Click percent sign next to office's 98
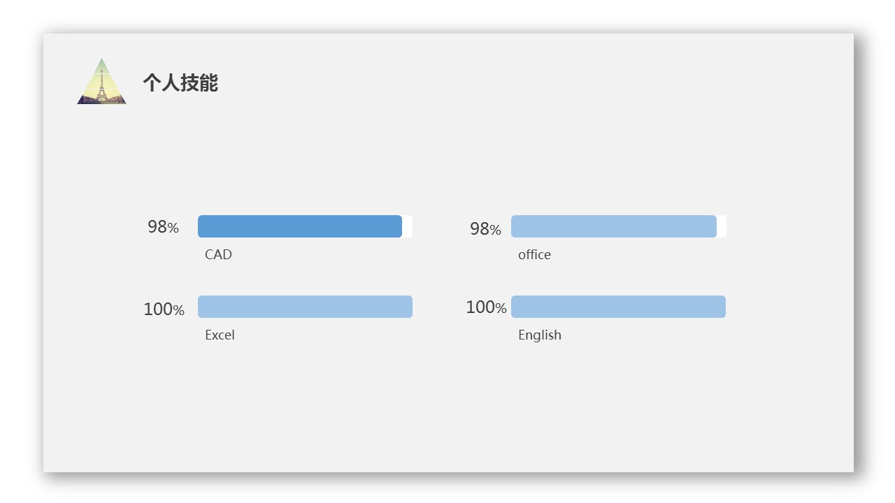895x503 pixels. click(496, 230)
